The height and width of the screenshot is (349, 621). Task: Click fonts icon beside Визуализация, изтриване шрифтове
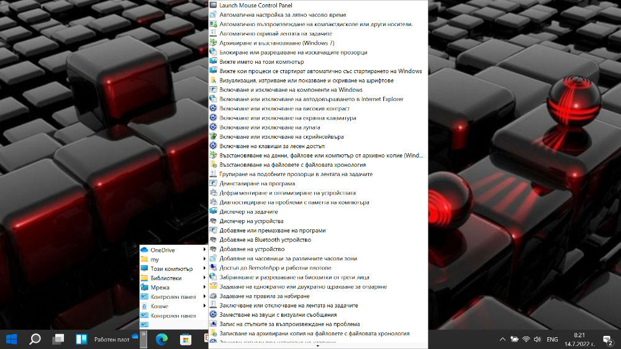pyautogui.click(x=213, y=80)
